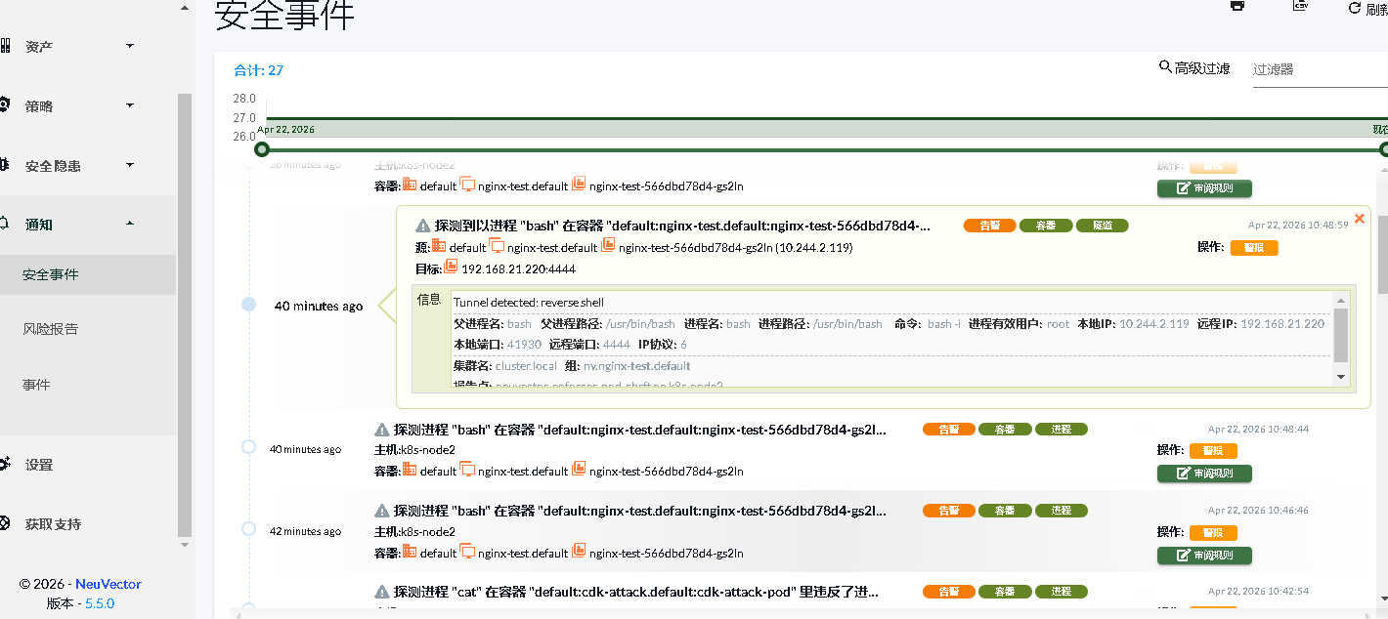
Task: Export events with the CSV icon
Action: click(x=1300, y=6)
